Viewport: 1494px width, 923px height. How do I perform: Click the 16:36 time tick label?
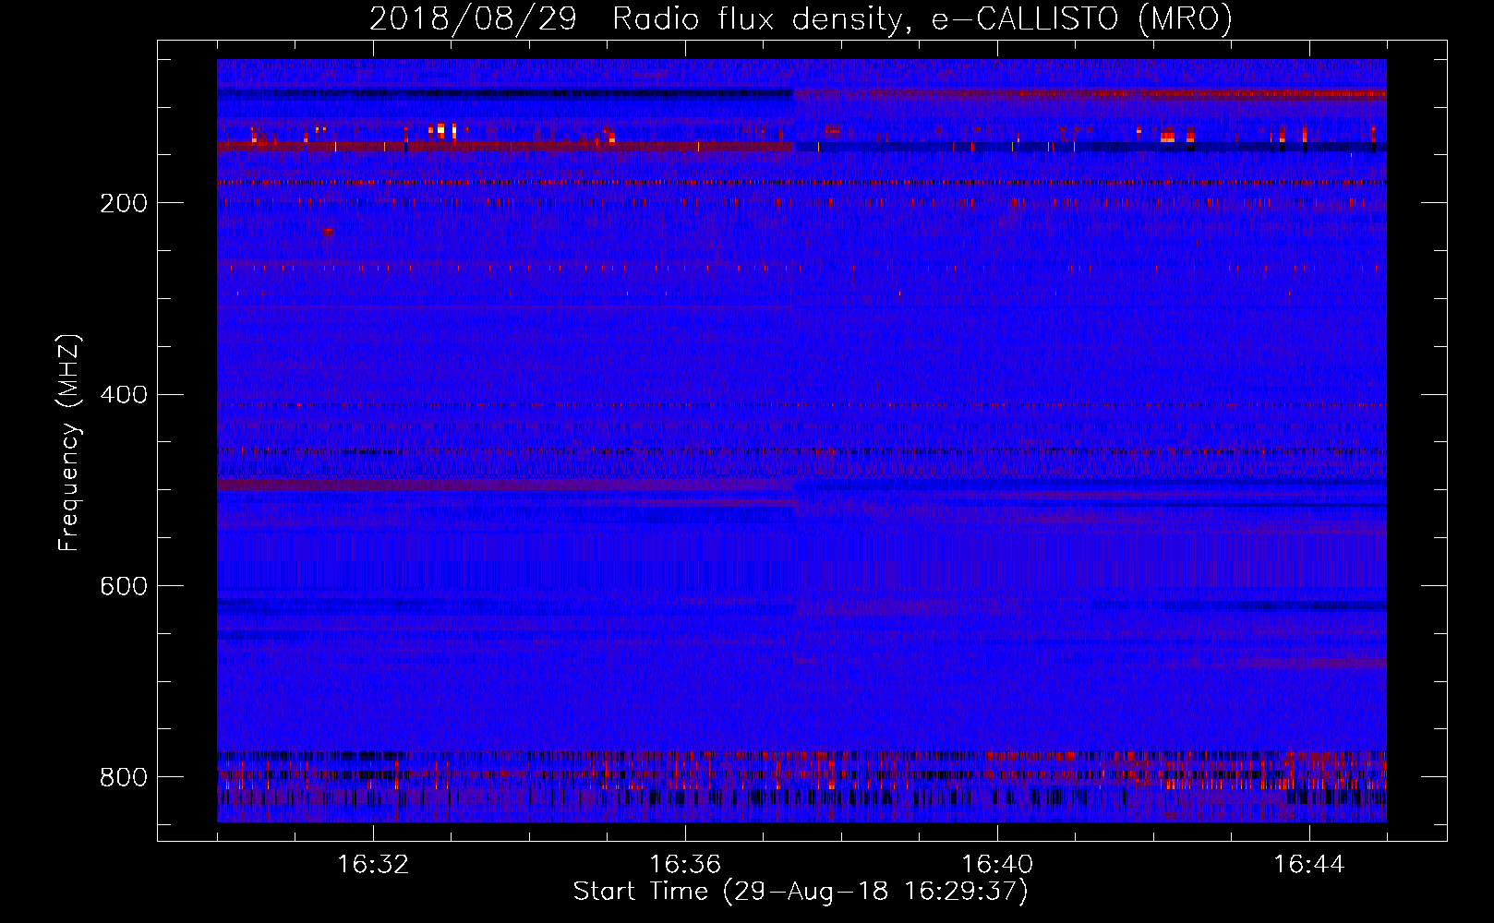click(685, 865)
